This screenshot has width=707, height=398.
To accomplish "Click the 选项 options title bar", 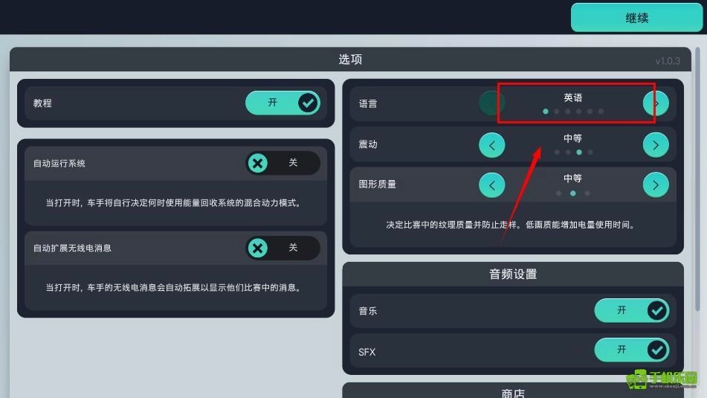I will pyautogui.click(x=350, y=59).
